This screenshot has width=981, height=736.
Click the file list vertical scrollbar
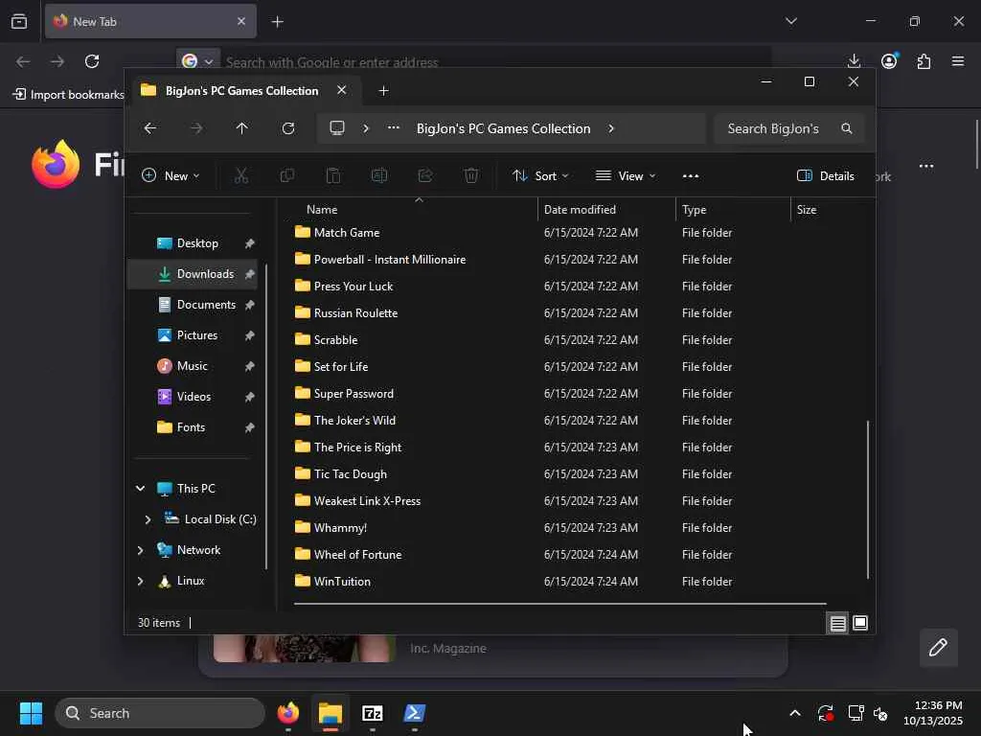tap(868, 499)
